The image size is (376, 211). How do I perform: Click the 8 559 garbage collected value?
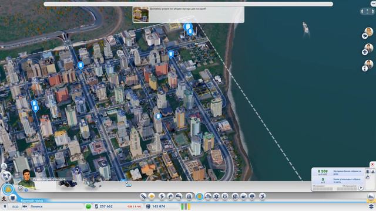[x=323, y=171]
